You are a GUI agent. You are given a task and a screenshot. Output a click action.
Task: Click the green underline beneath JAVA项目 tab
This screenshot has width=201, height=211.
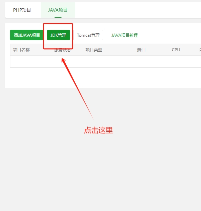click(x=58, y=17)
